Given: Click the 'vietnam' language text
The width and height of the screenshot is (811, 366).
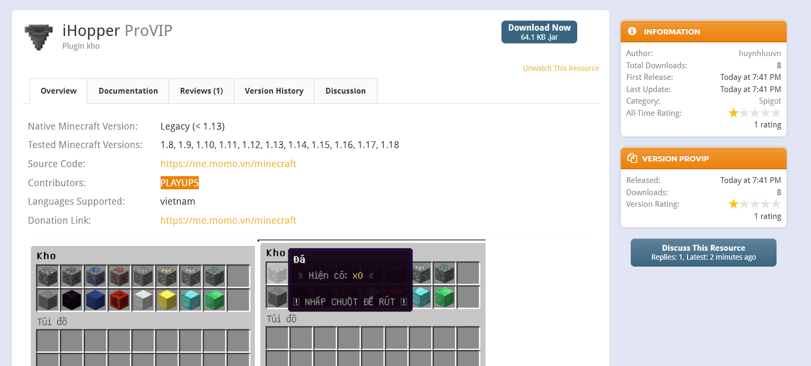Looking at the screenshot, I should [178, 202].
